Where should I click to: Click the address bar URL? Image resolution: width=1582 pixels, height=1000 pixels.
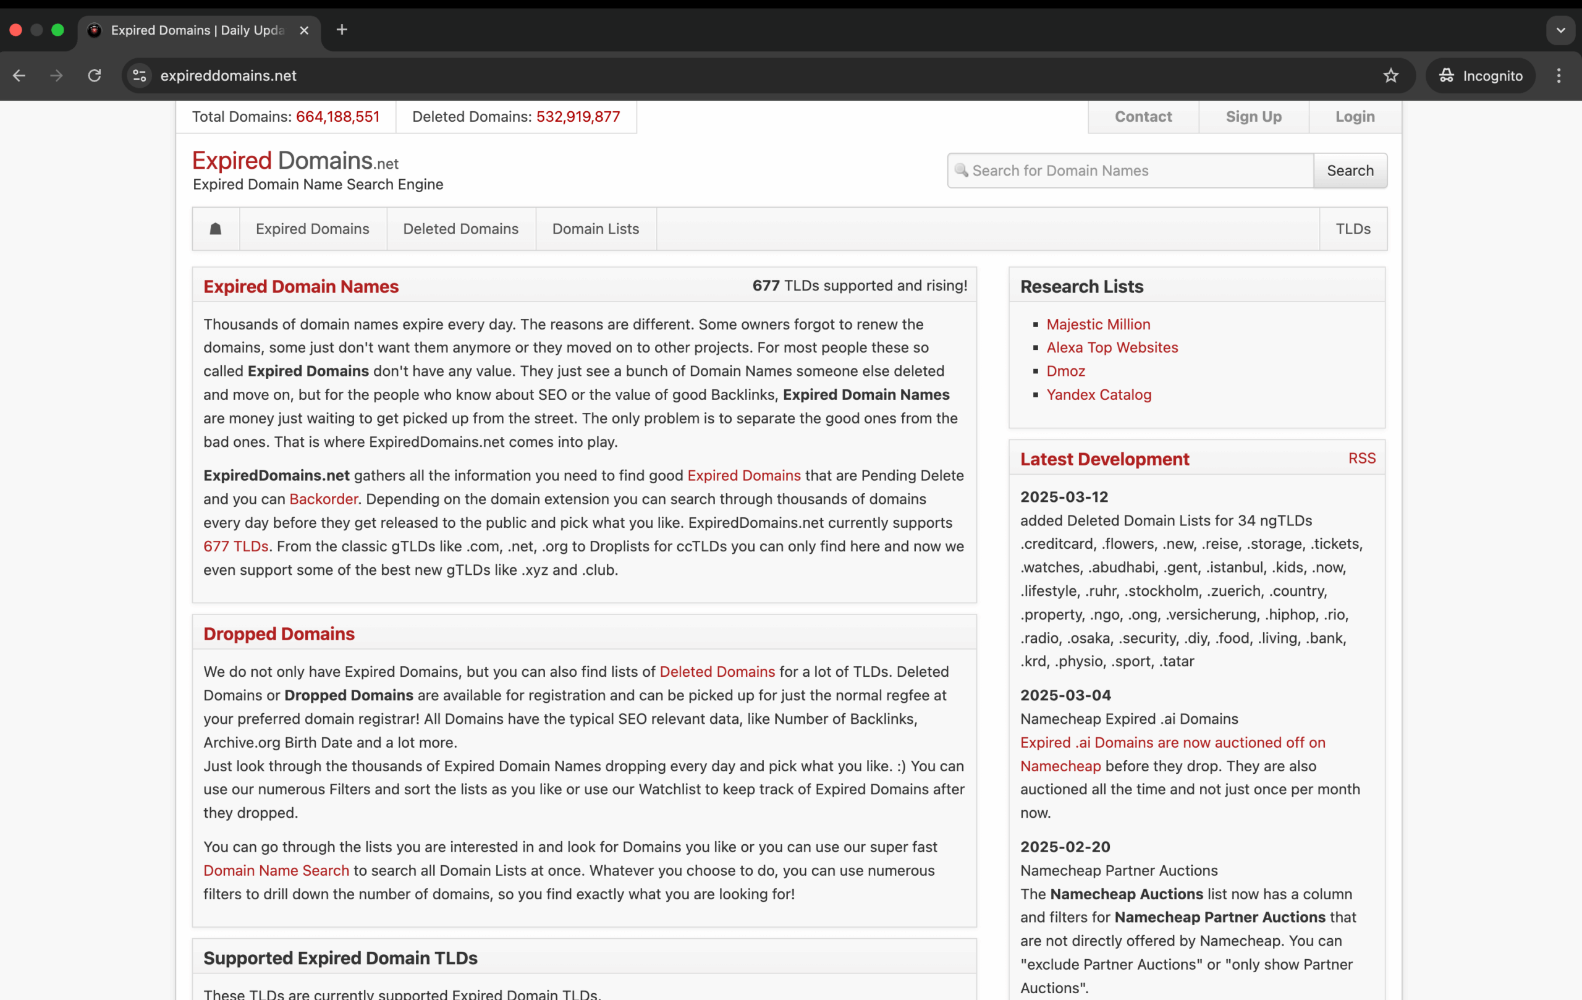228,75
